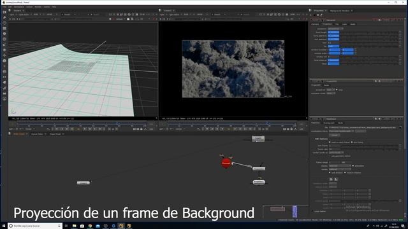Image resolution: width=408 pixels, height=229 pixels.
Task: Switch to the Curve Editor tab
Action: pos(37,134)
